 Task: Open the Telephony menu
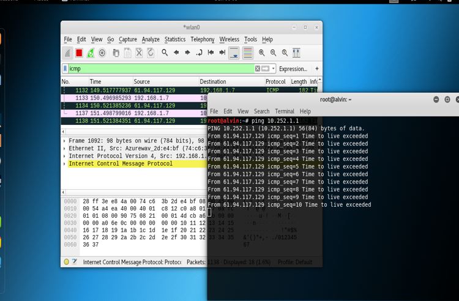203,39
